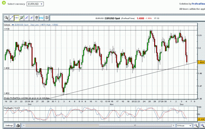Click the Select currency label
Viewport: 205px width, 129px height.
tap(16, 4)
